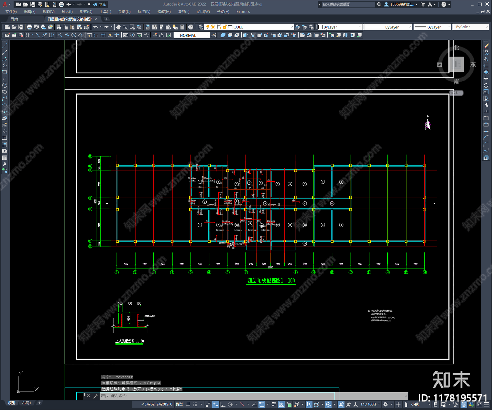Toggle lineweight display in status bar
The height and width of the screenshot is (410, 492).
click(x=274, y=404)
